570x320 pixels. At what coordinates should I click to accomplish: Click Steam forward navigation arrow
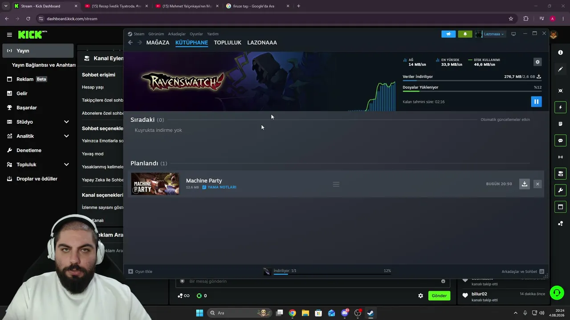coord(139,43)
